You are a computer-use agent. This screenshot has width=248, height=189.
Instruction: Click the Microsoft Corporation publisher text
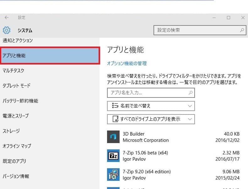tap(146, 140)
